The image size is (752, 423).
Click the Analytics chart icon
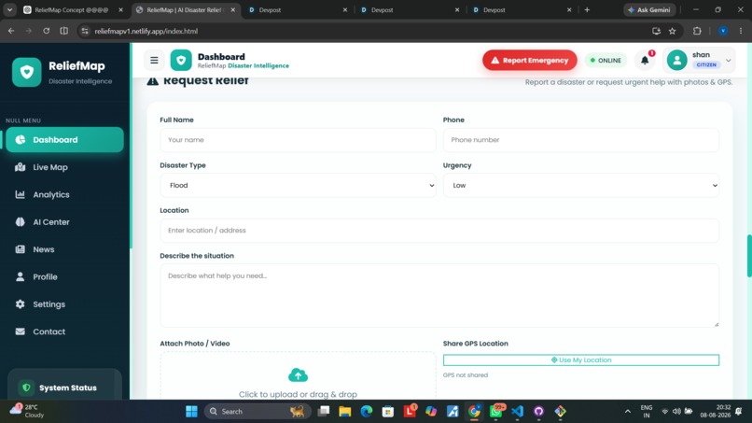21,194
